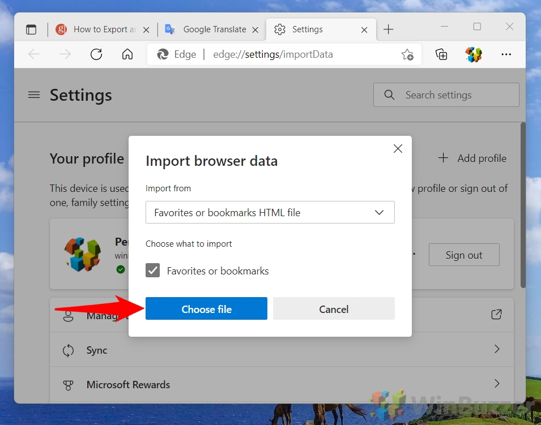Open external link icon in Manage row
The height and width of the screenshot is (425, 541).
tap(496, 314)
